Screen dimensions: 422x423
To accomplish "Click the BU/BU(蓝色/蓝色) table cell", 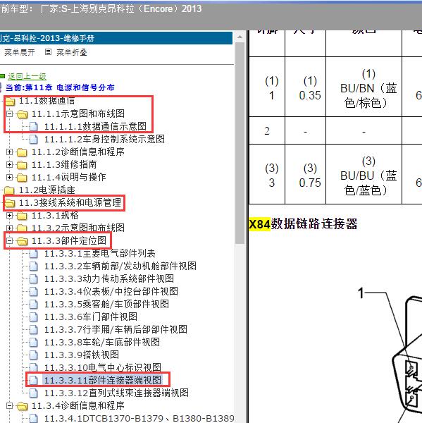I will [x=364, y=176].
